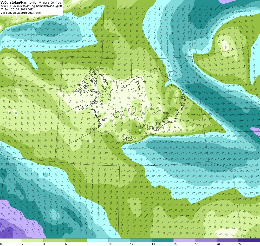This screenshot has height=246, width=260.
Task: Click the teal 12–14 m/s legend swatch
Action: [141, 240]
